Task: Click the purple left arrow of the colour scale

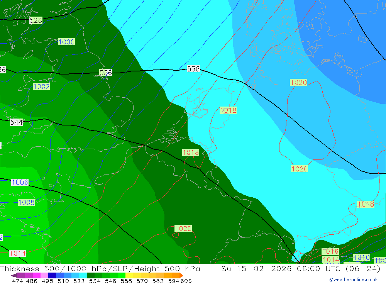Action: [14, 275]
